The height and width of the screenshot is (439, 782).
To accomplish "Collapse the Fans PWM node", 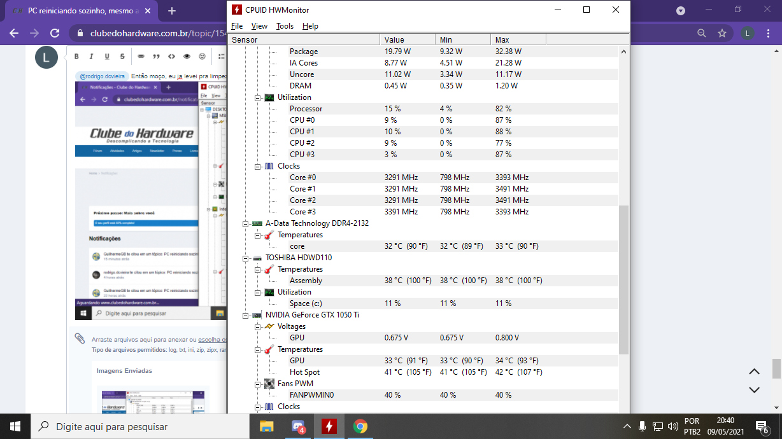I will (258, 384).
